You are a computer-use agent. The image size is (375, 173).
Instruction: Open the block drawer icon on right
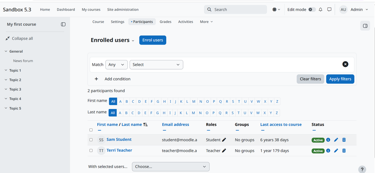pos(365,26)
